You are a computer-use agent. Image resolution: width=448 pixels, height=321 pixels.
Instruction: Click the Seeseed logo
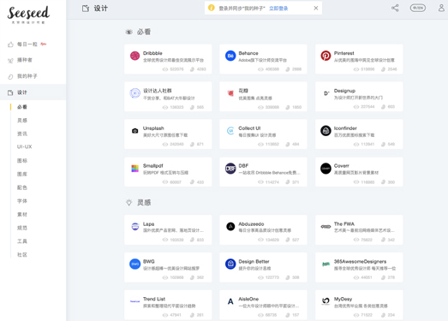(x=28, y=15)
